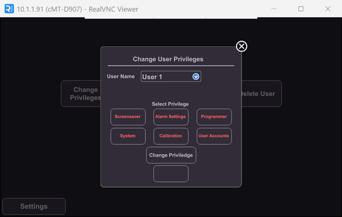342x217 pixels.
Task: Toggle the User Accounts privilege
Action: pos(214,136)
